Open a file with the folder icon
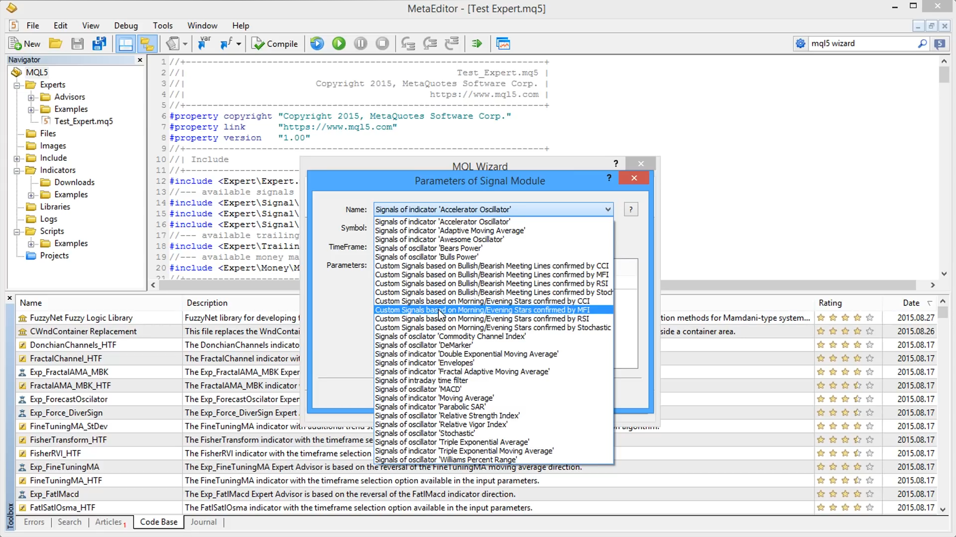Screen dimensions: 956x537 (x=55, y=44)
